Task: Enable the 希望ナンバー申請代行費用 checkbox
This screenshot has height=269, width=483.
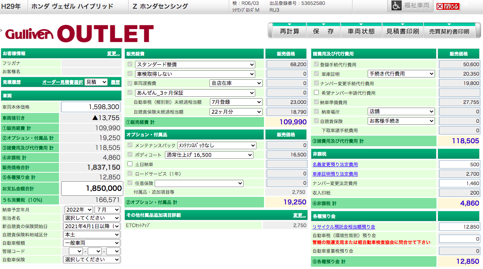Action: tap(317, 93)
